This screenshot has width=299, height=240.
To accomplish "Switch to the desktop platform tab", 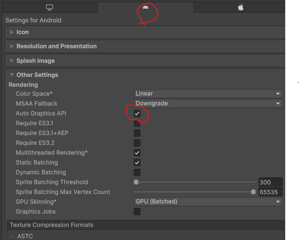I will 50,7.
